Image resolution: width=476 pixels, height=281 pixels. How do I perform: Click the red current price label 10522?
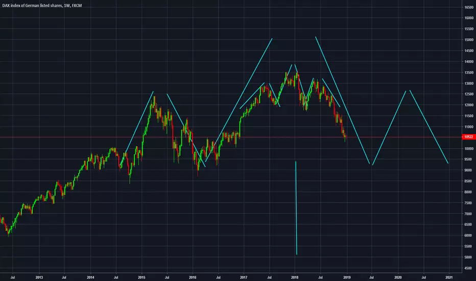pos(468,137)
